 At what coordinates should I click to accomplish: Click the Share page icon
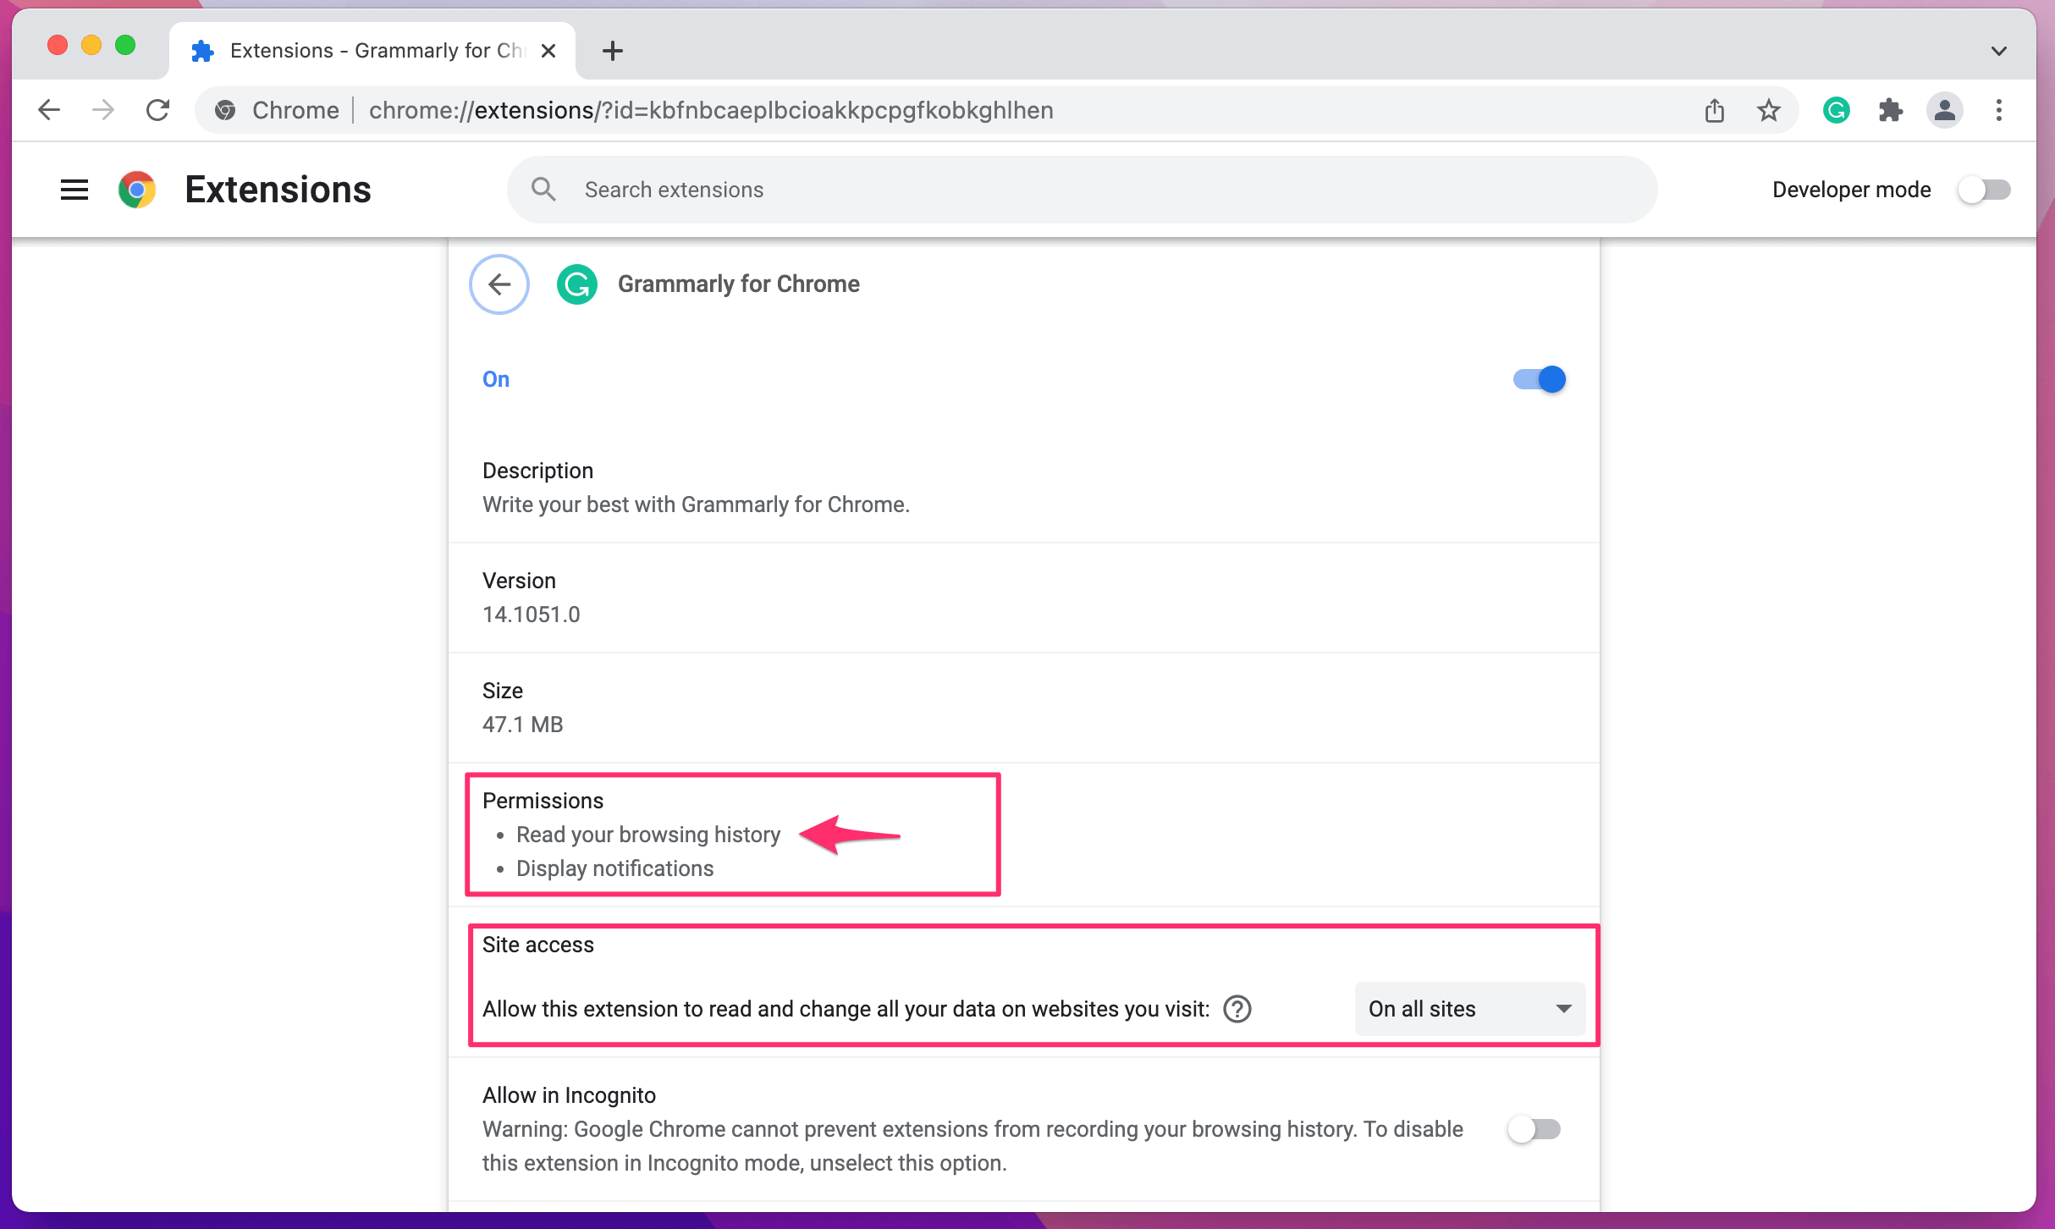(1715, 110)
